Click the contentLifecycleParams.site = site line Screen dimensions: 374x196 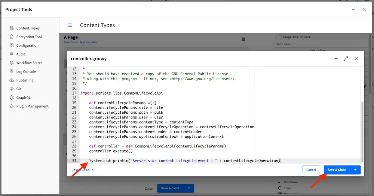126,108
